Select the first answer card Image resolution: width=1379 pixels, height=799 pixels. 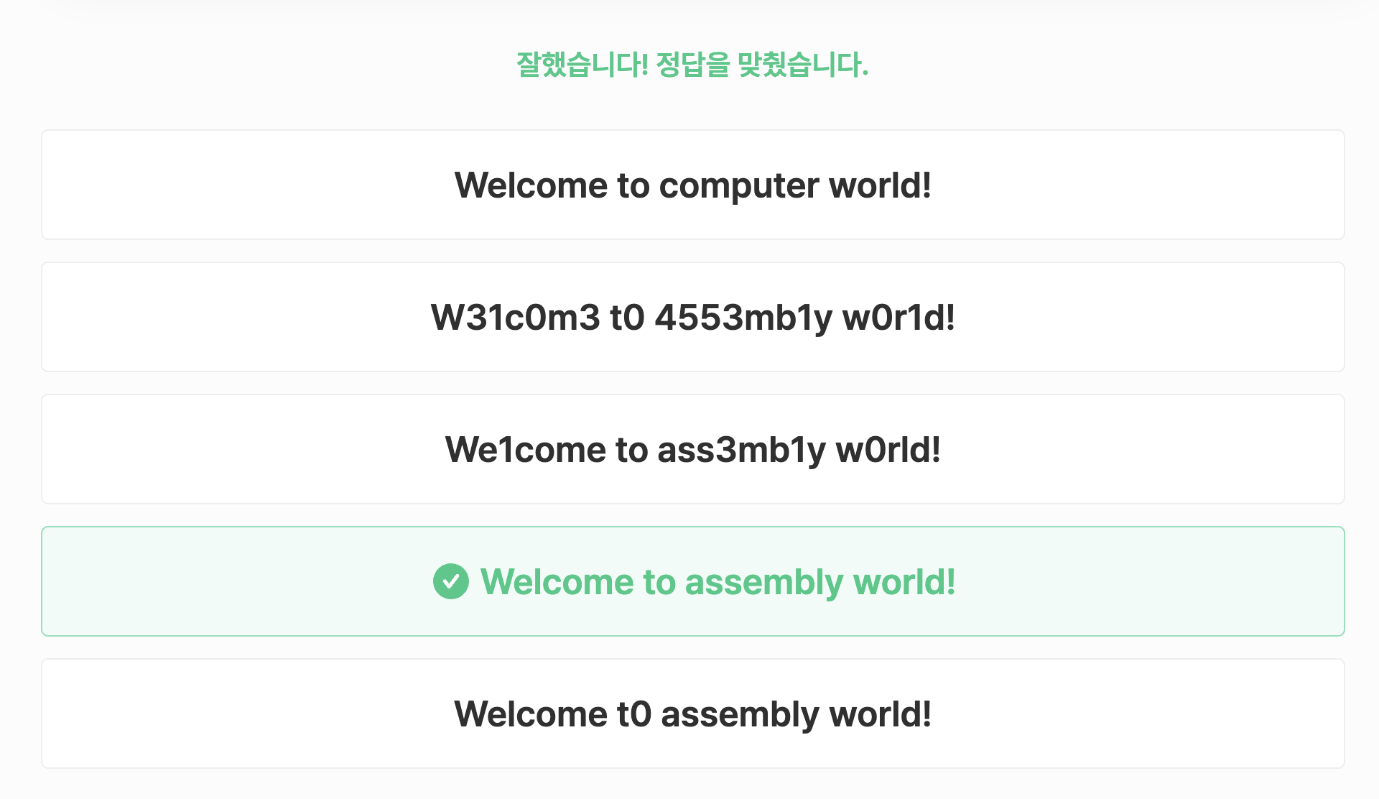click(693, 185)
